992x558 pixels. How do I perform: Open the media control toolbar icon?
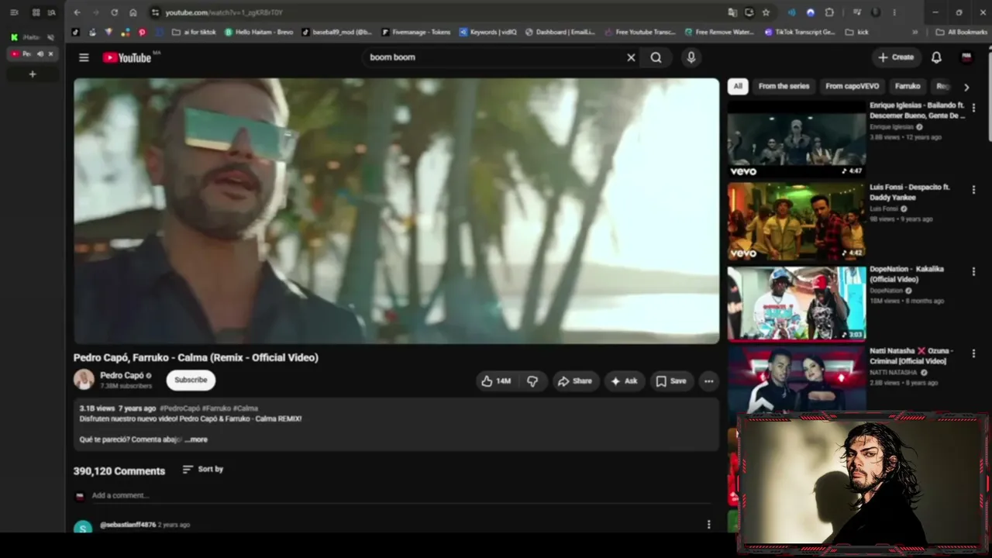[x=857, y=12]
